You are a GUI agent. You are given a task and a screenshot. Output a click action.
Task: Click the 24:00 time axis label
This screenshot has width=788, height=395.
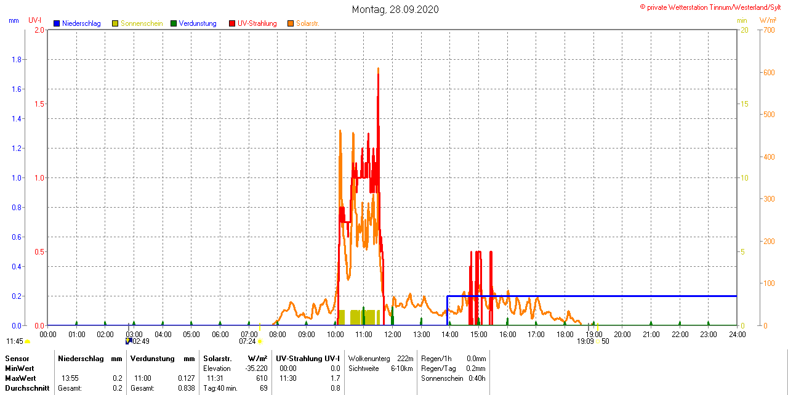coord(737,335)
